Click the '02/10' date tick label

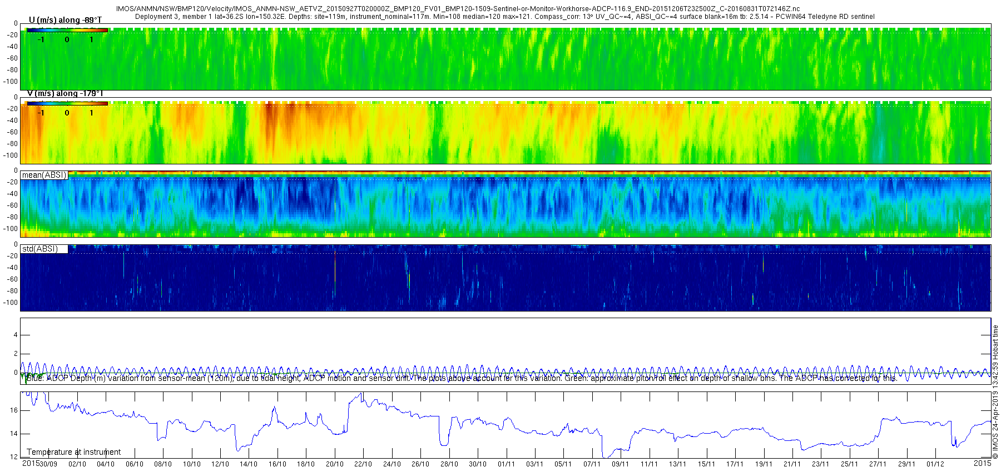pos(77,464)
